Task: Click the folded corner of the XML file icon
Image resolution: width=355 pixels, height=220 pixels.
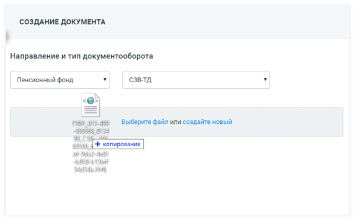Action: [97, 95]
